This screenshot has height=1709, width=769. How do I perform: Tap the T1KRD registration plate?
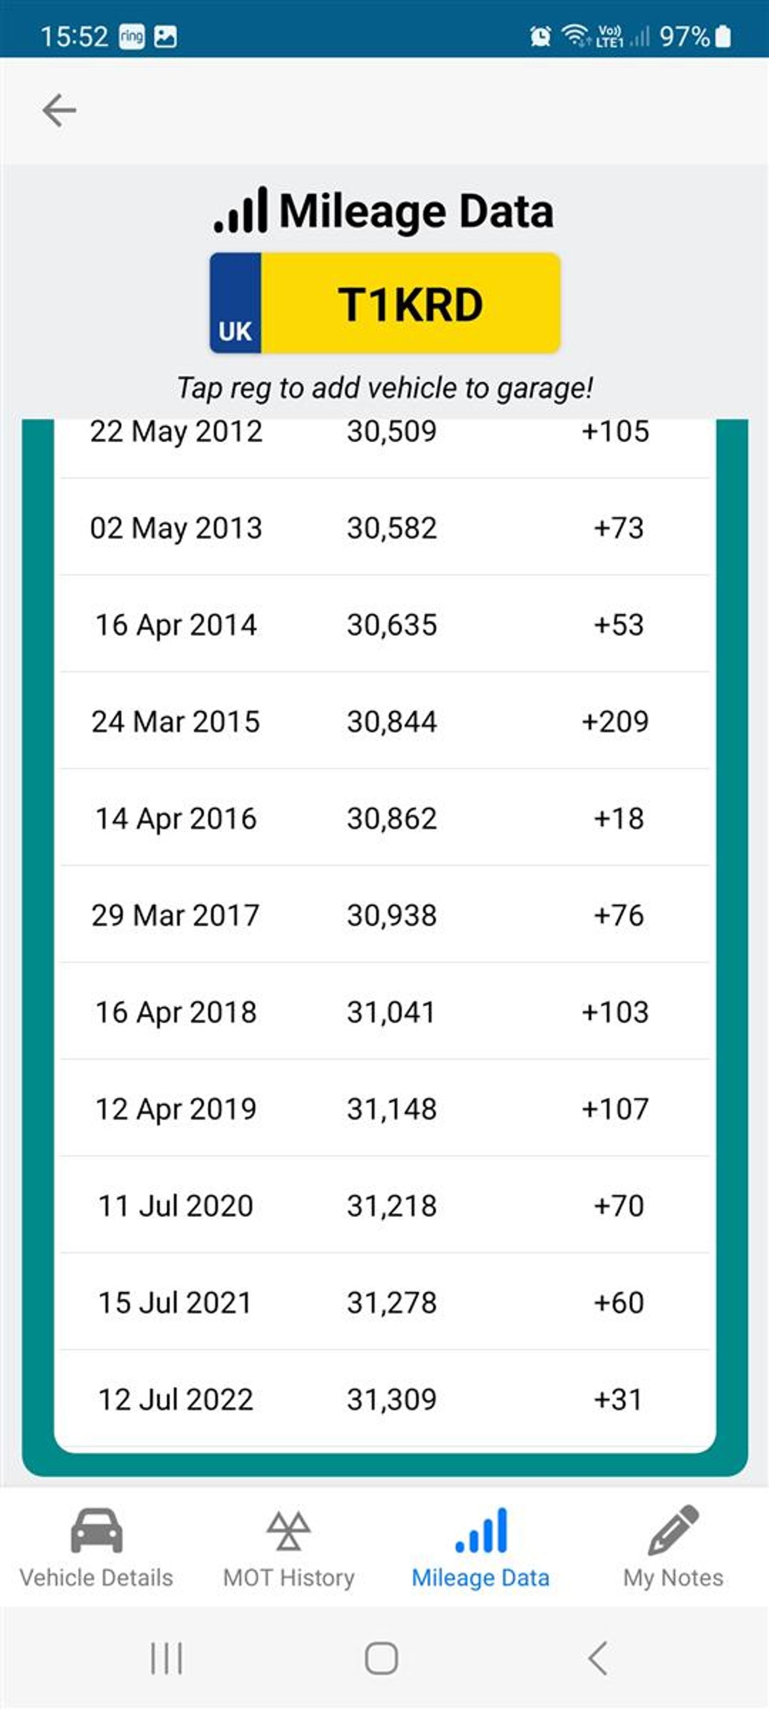point(385,303)
